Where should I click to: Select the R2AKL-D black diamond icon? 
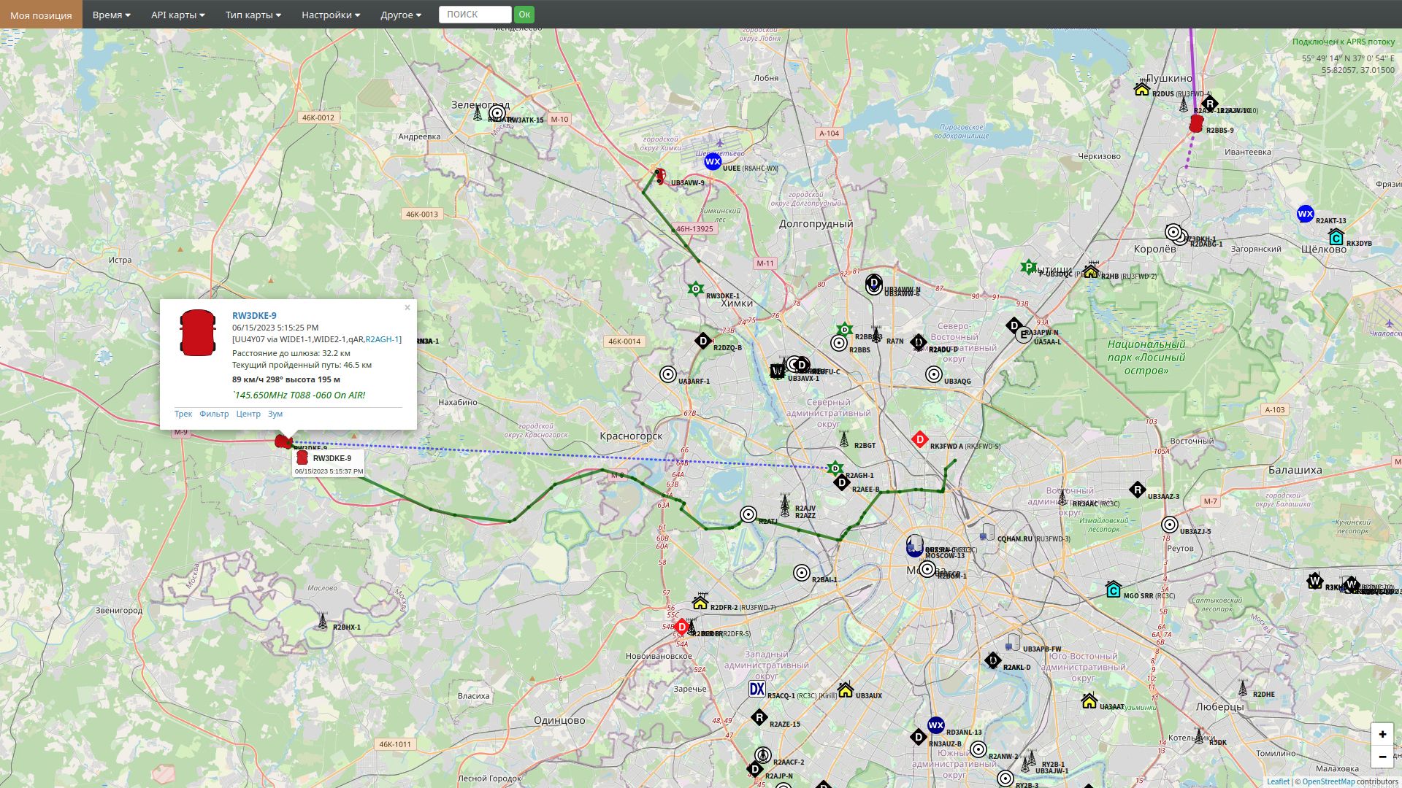coord(992,660)
